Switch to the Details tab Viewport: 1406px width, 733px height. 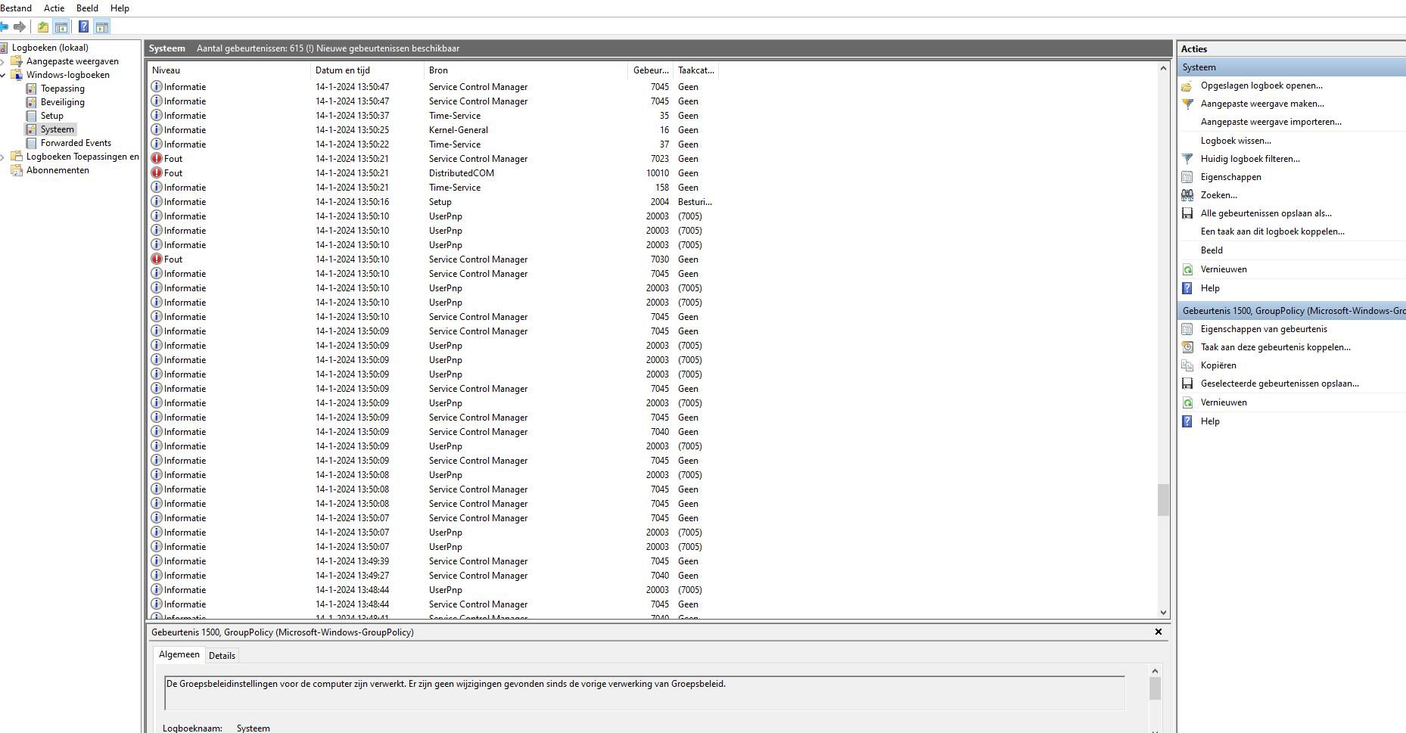[x=222, y=656]
